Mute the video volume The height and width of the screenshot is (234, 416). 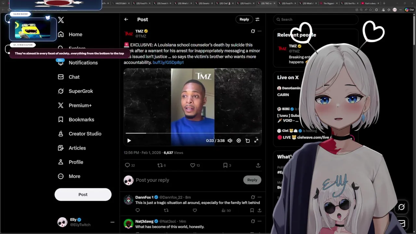point(230,141)
